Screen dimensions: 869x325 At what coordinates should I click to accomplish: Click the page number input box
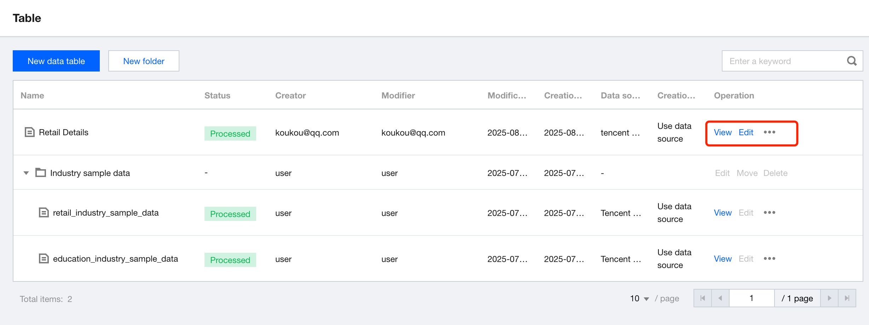[752, 298]
